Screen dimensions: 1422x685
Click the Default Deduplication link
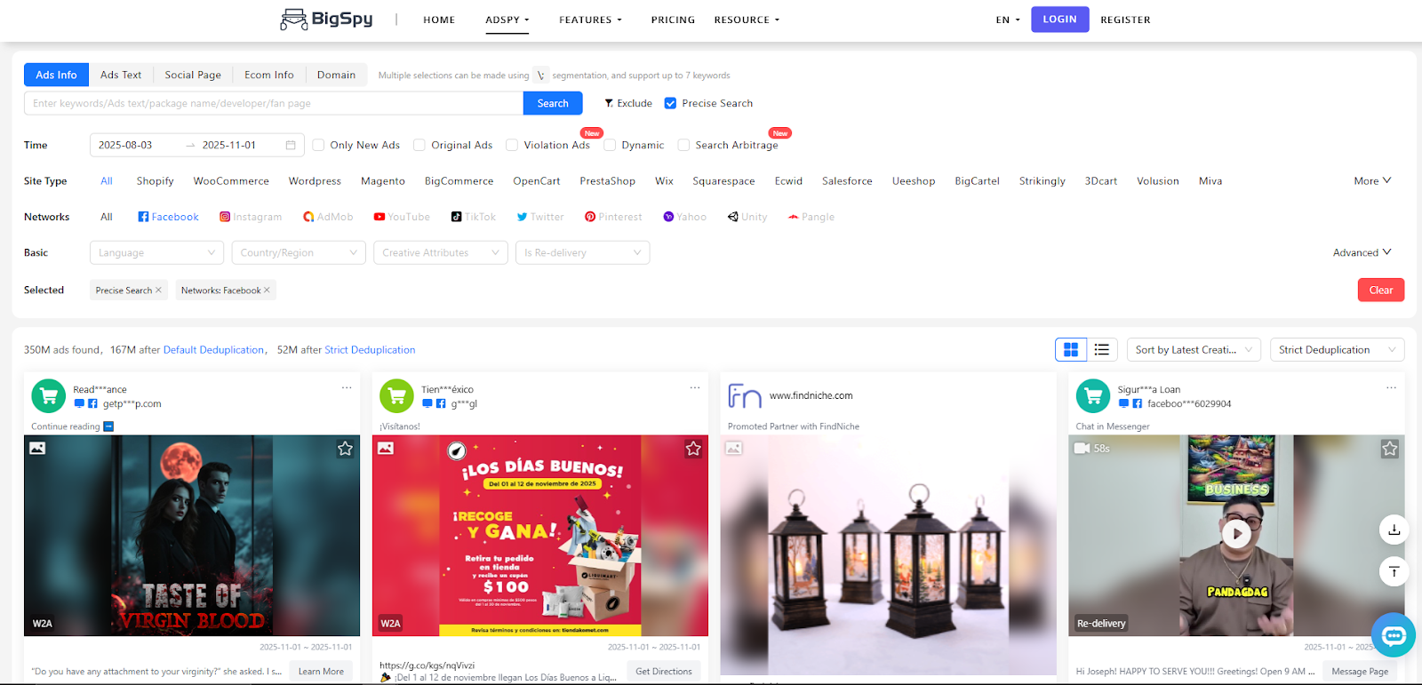[x=213, y=350]
